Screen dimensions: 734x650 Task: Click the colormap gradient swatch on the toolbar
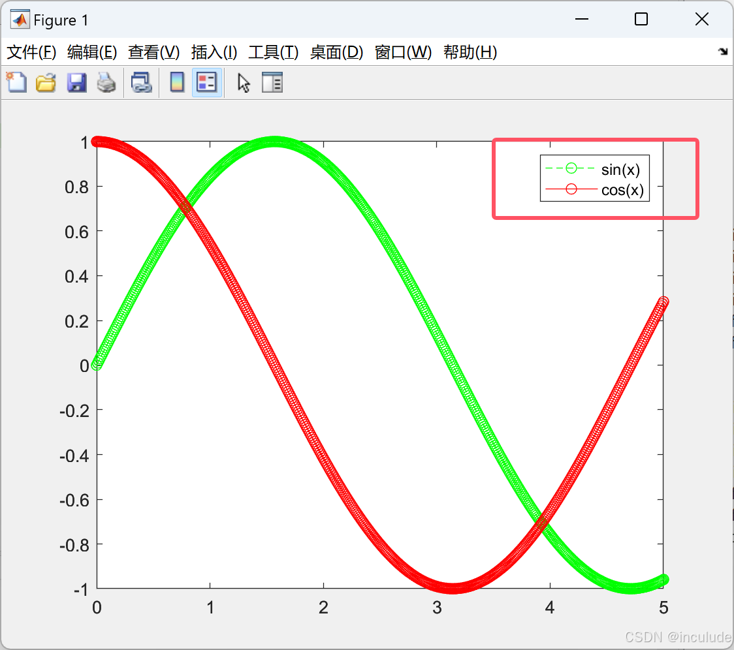[177, 82]
